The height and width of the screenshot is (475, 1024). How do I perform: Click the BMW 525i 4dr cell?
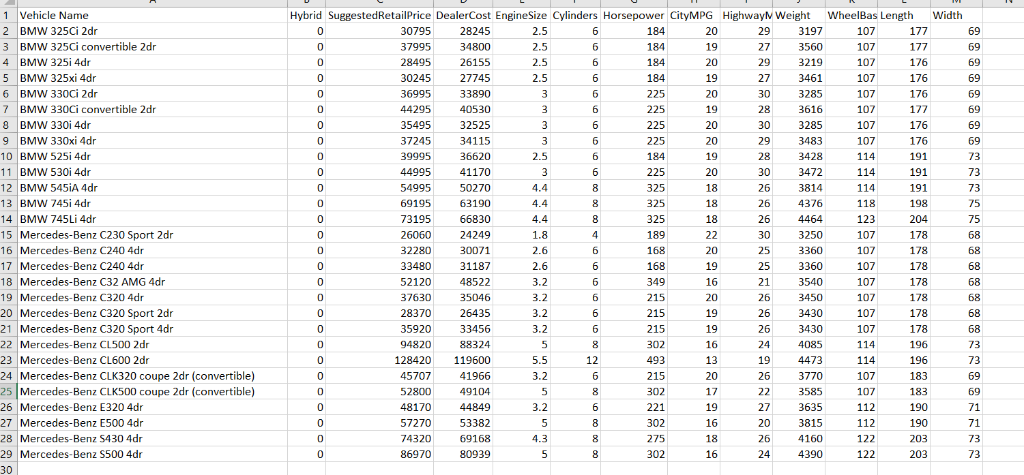(152, 156)
